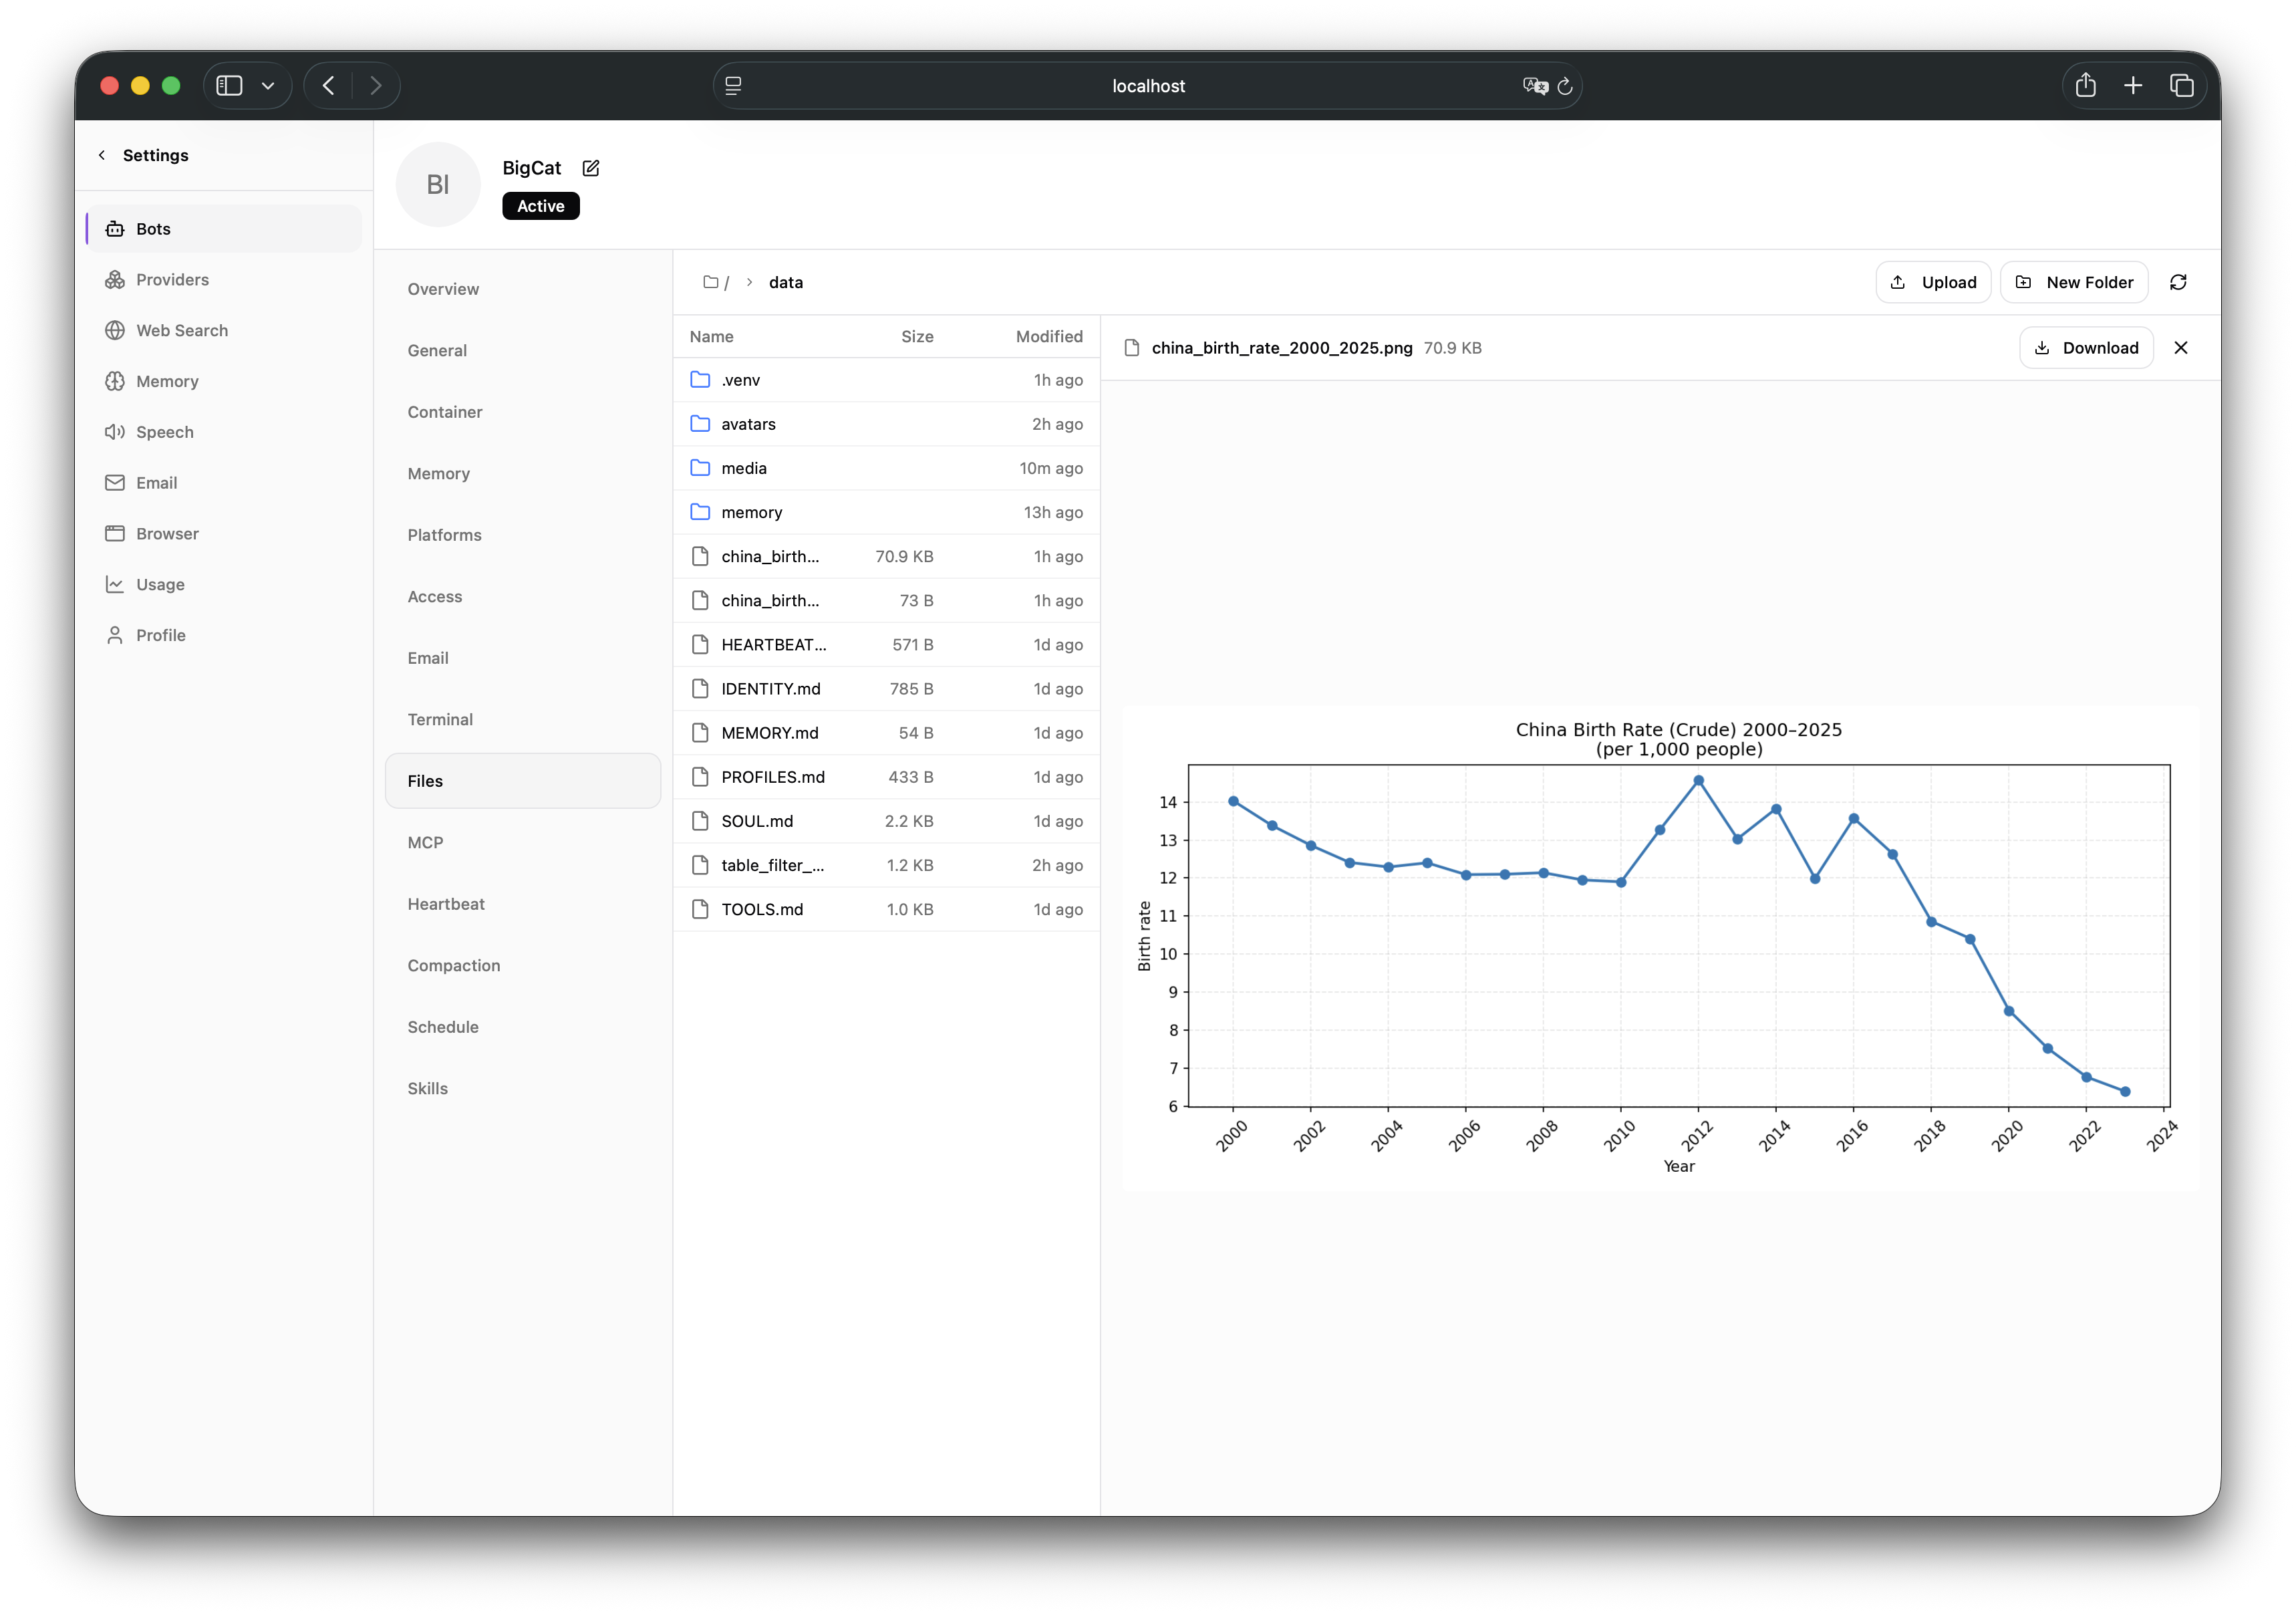Select Web Search in sidebar
2296x1615 pixels.
click(182, 330)
